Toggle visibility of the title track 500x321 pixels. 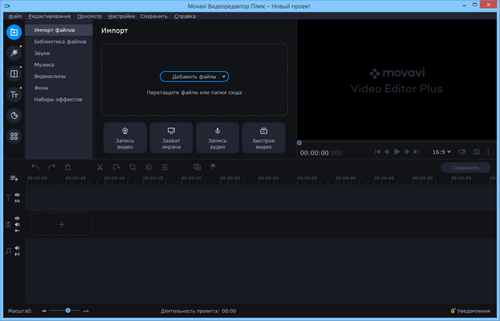(17, 195)
